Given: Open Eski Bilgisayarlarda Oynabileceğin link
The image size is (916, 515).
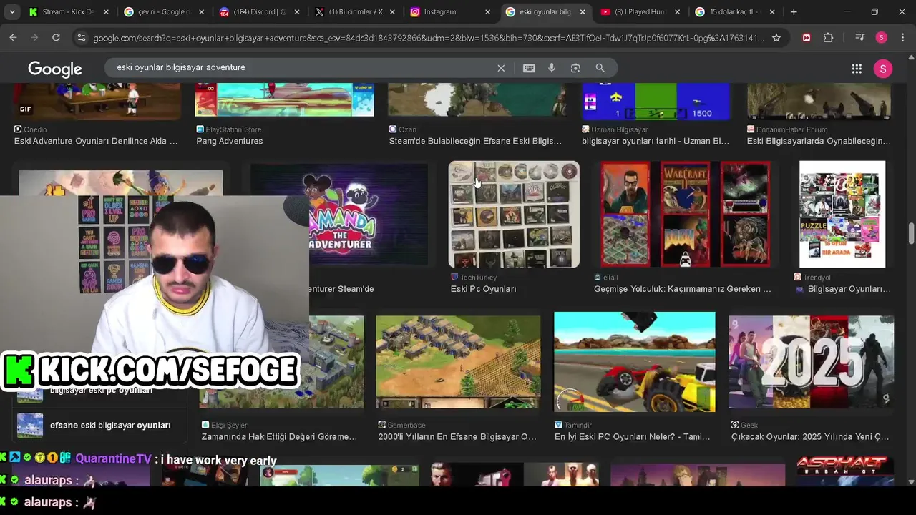Looking at the screenshot, I should (x=819, y=142).
